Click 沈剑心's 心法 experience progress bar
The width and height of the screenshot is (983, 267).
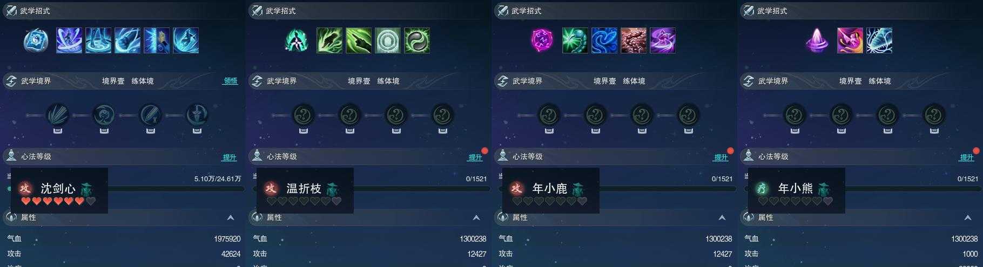[x=176, y=189]
